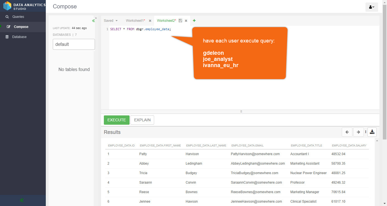Open the user account dropdown menu

click(x=372, y=7)
